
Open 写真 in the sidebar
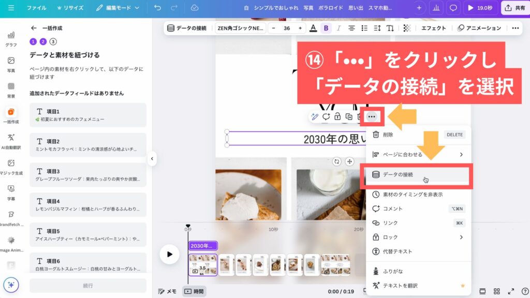(11, 65)
